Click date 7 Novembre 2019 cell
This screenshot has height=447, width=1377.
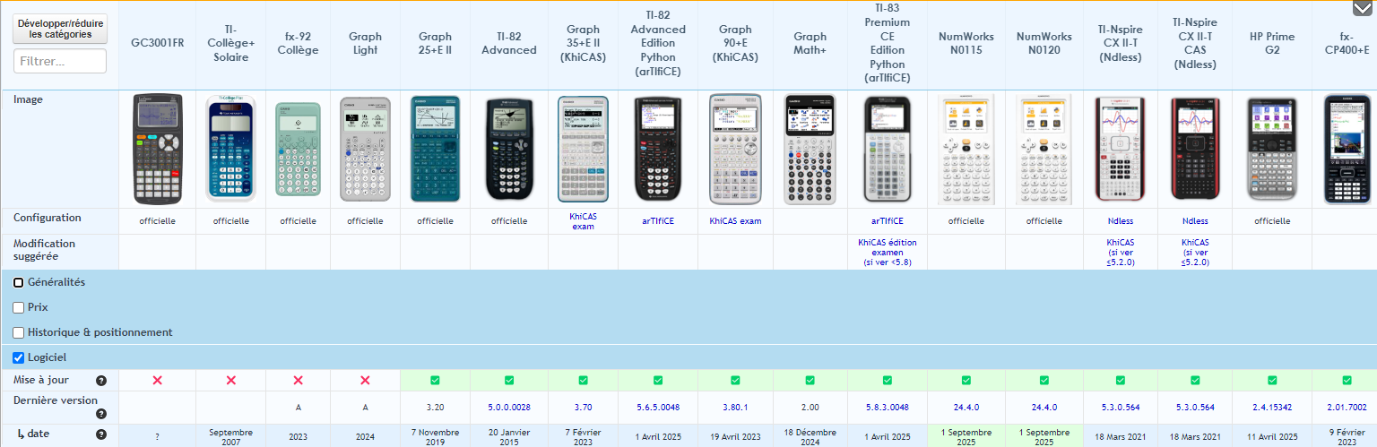(x=435, y=436)
